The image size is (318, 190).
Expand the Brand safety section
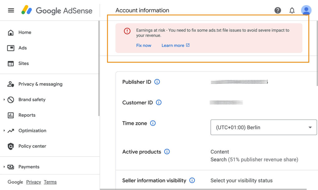coord(4,100)
